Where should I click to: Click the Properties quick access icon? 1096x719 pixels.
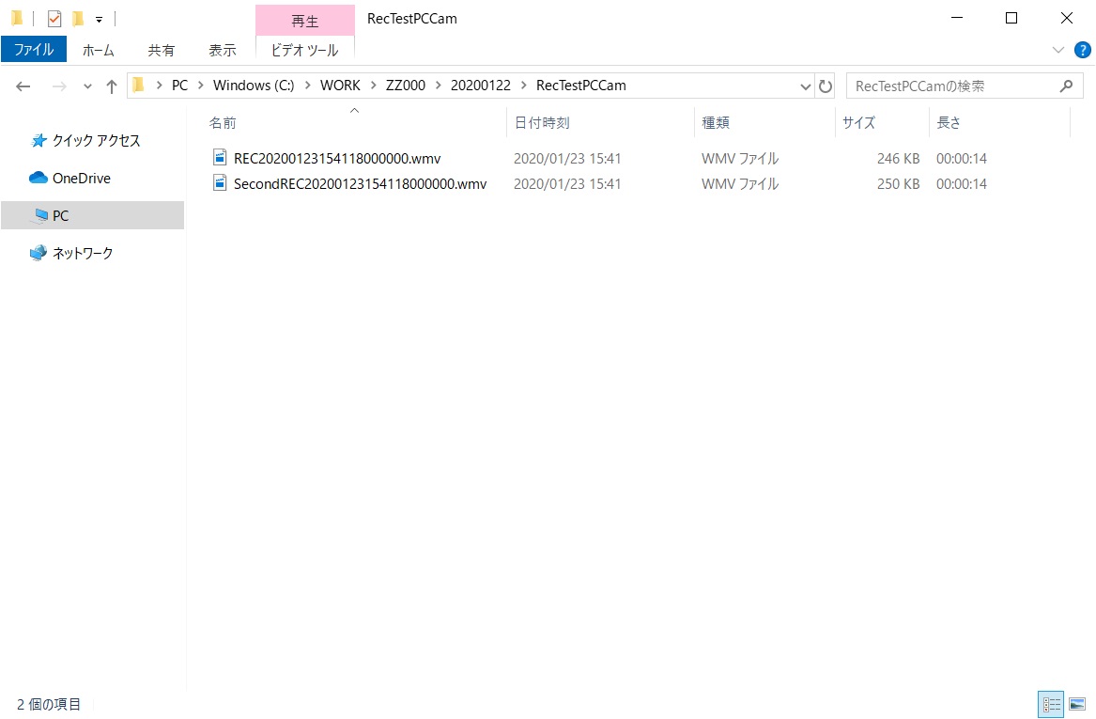coord(54,19)
